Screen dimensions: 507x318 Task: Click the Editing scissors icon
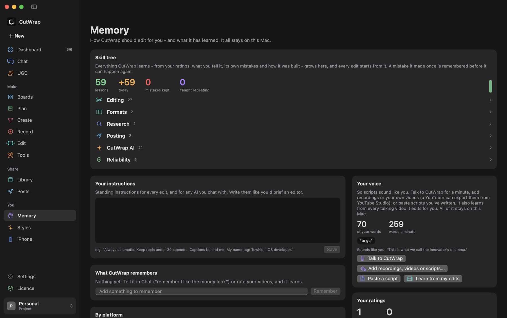(99, 100)
